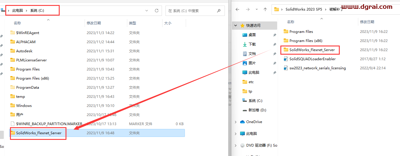Expand the OneDrive tree node
This screenshot has width=400, height=156.
click(x=236, y=122)
